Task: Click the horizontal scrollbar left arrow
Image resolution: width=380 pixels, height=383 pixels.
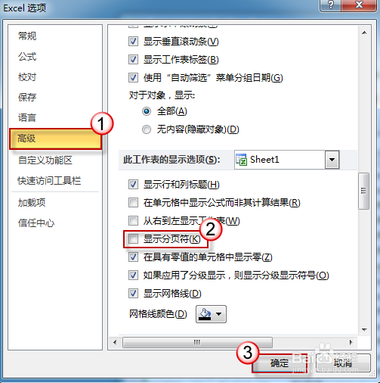Action: [x=115, y=342]
